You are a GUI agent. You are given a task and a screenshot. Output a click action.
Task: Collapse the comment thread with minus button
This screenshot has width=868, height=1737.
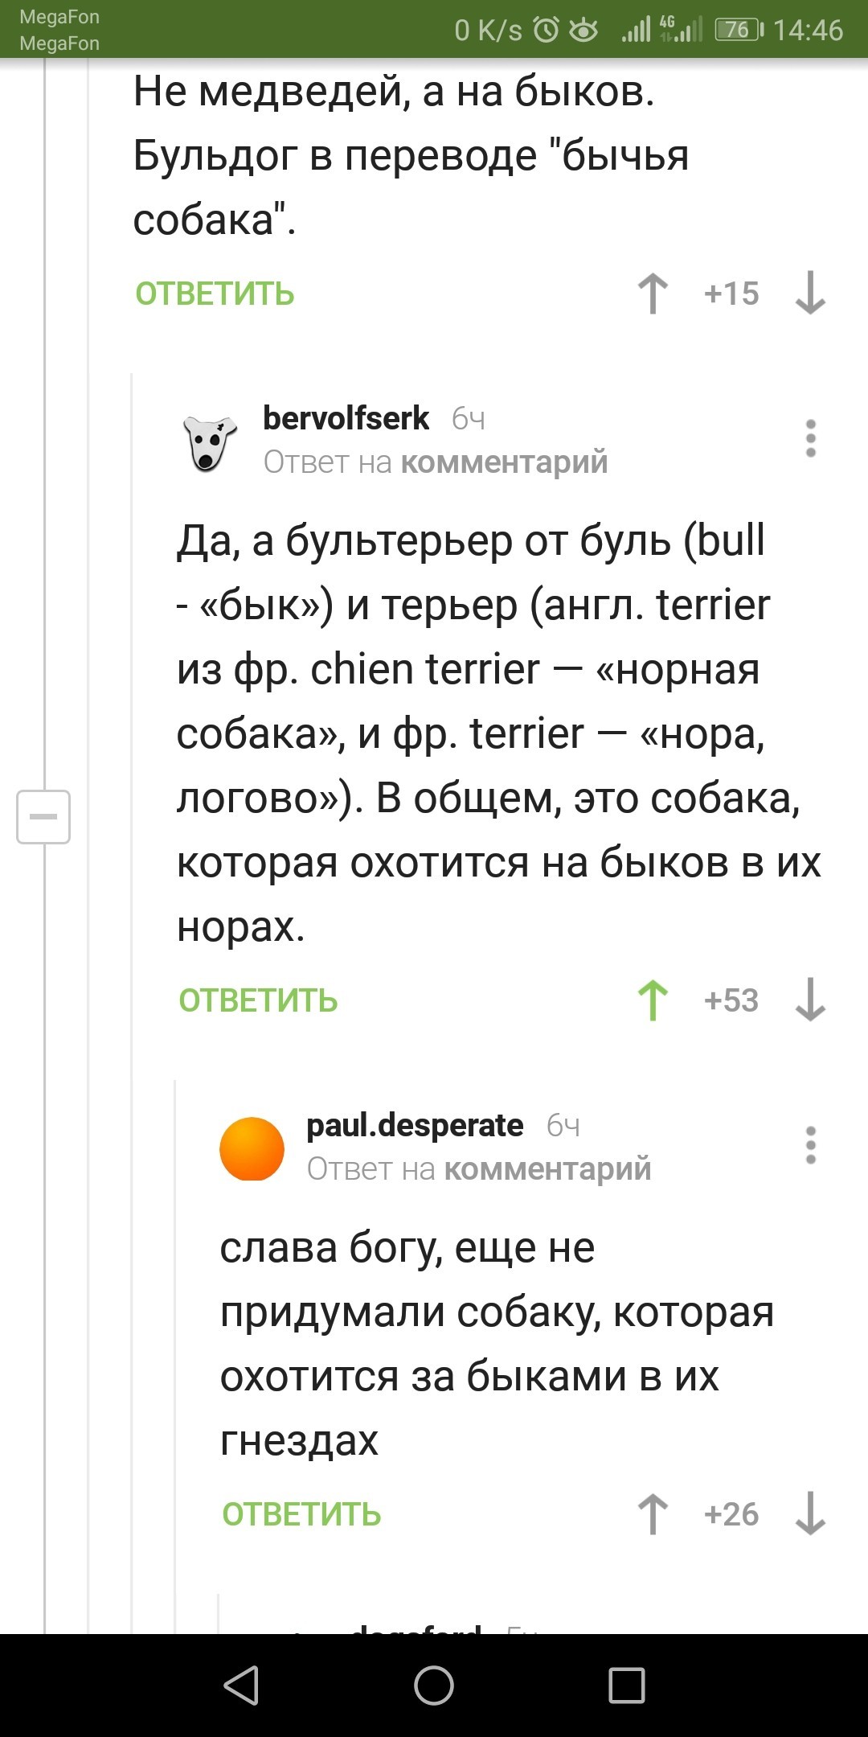click(x=43, y=817)
